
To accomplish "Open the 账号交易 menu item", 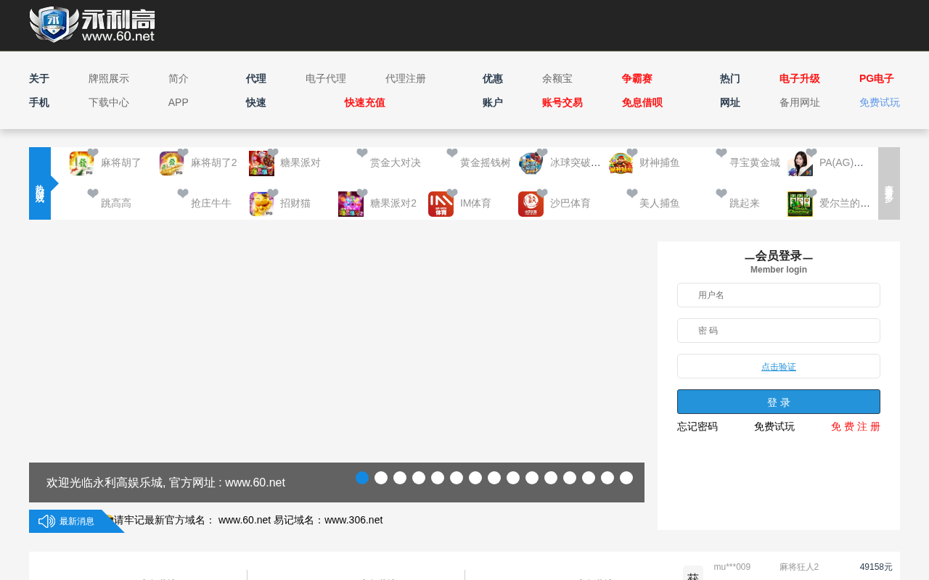I will coord(562,103).
